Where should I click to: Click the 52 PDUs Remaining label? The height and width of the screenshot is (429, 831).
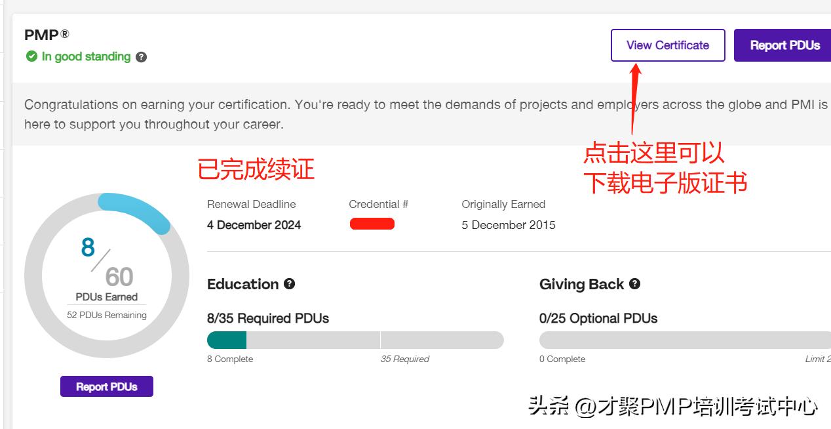(106, 315)
